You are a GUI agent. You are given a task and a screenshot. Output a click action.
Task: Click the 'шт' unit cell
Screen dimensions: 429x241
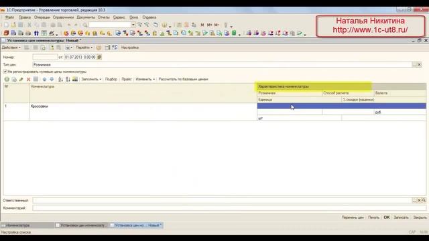(x=299, y=118)
